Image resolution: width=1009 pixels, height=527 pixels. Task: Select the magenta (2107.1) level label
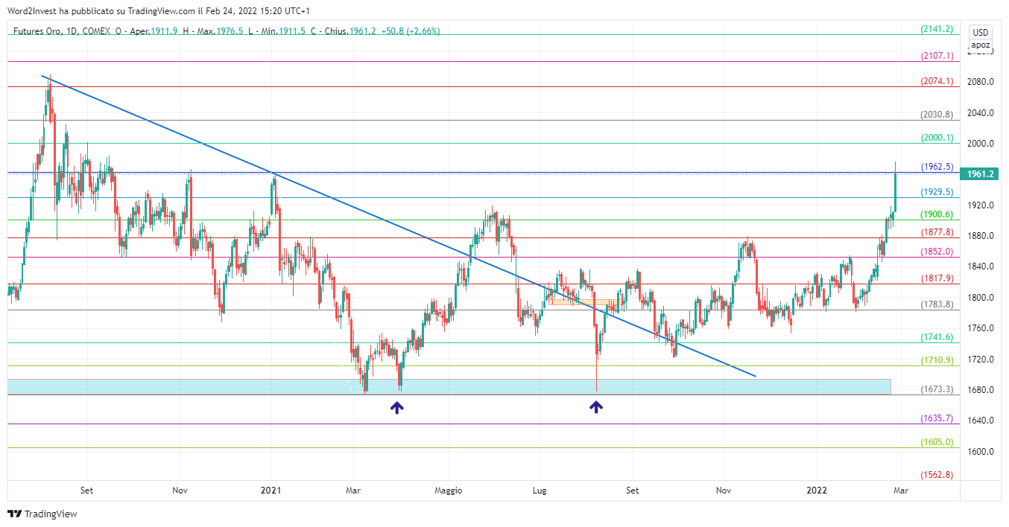937,56
